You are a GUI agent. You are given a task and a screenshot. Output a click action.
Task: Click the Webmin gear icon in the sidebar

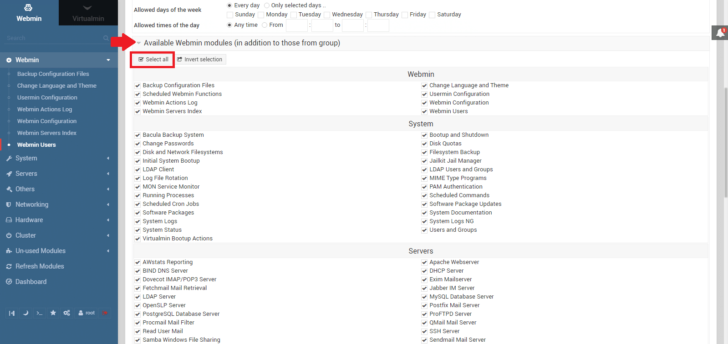point(9,60)
